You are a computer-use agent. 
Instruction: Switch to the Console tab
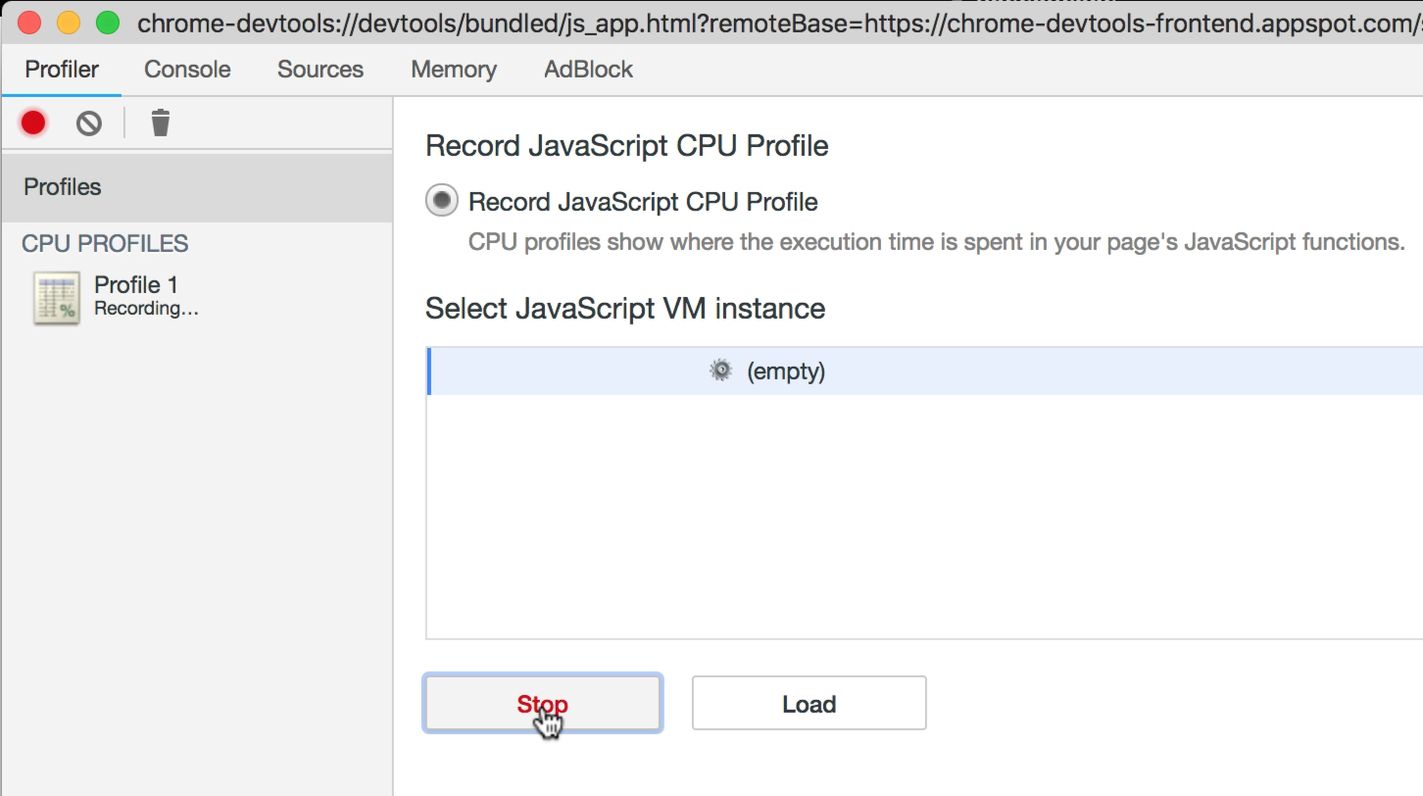click(x=187, y=70)
